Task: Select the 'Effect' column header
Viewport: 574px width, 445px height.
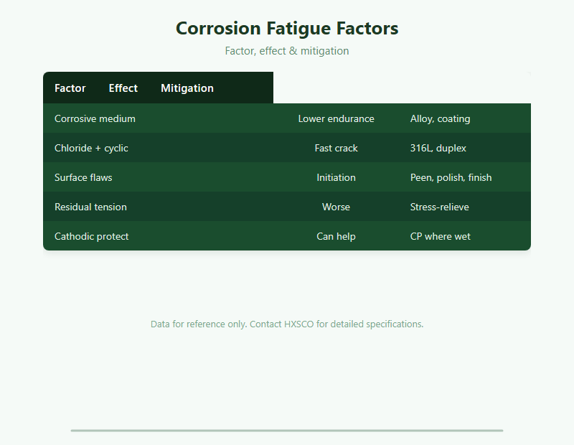Action: click(x=123, y=88)
